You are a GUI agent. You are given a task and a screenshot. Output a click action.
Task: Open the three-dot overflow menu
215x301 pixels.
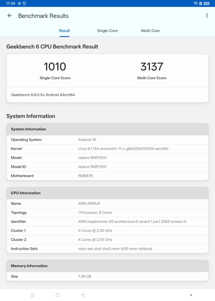point(207,16)
